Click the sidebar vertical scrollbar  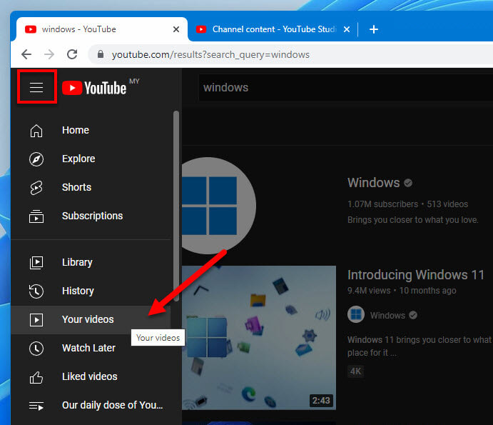point(176,206)
